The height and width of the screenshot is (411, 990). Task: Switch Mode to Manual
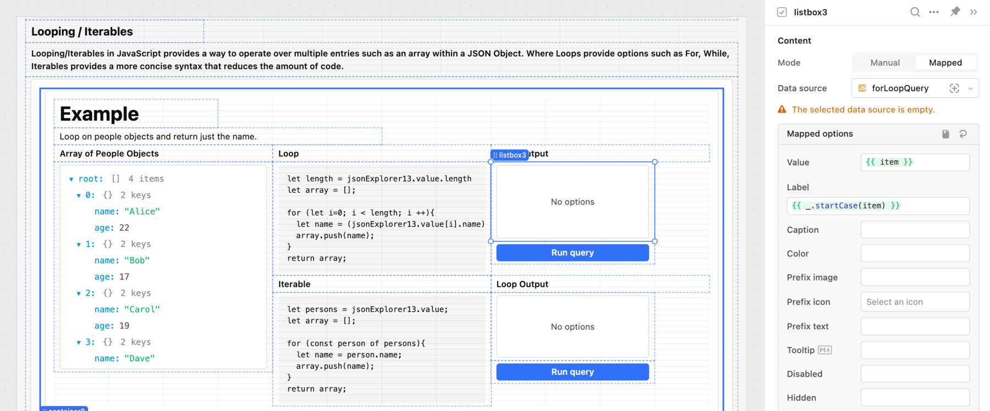885,63
